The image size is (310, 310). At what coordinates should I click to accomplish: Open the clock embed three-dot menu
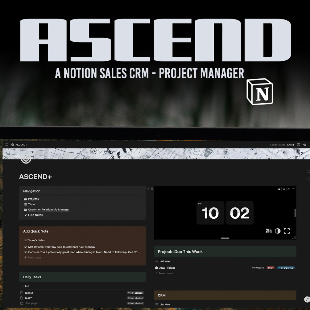coord(293,189)
